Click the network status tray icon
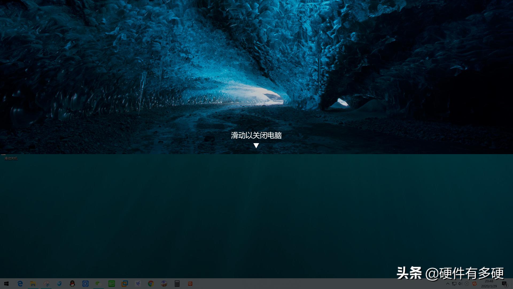 (x=454, y=284)
